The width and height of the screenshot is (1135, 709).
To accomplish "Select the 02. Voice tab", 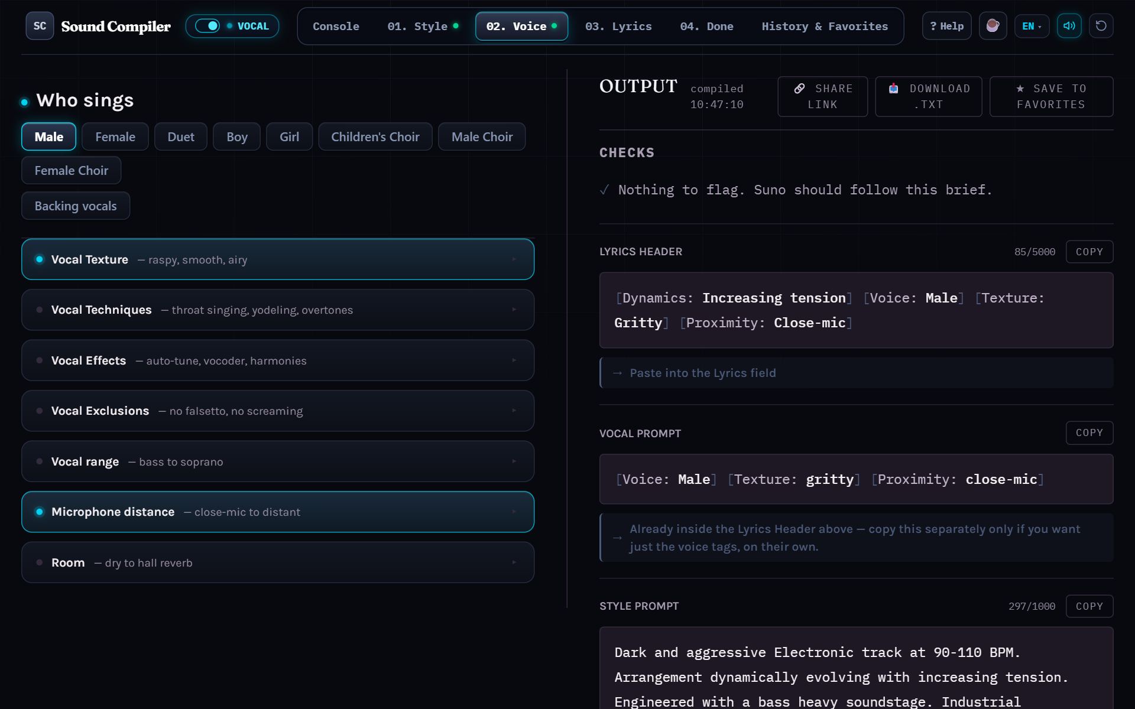I will (521, 26).
